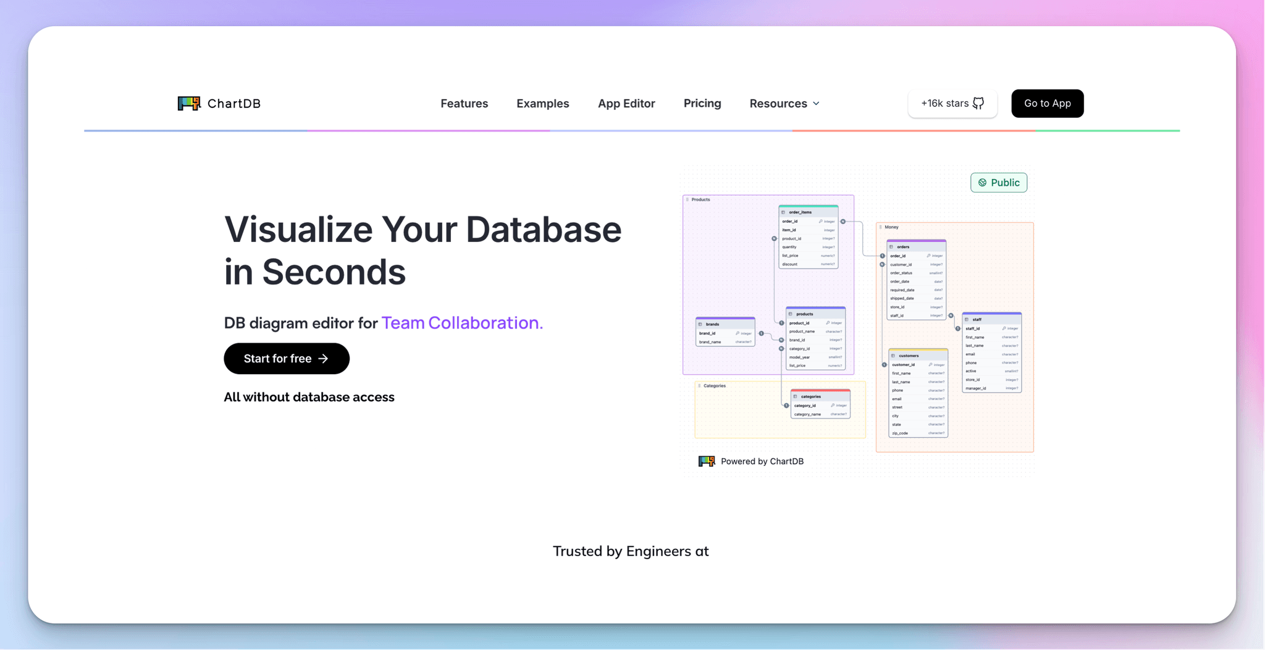The width and height of the screenshot is (1265, 650).
Task: Click the globe icon on the Public badge
Action: coord(982,182)
